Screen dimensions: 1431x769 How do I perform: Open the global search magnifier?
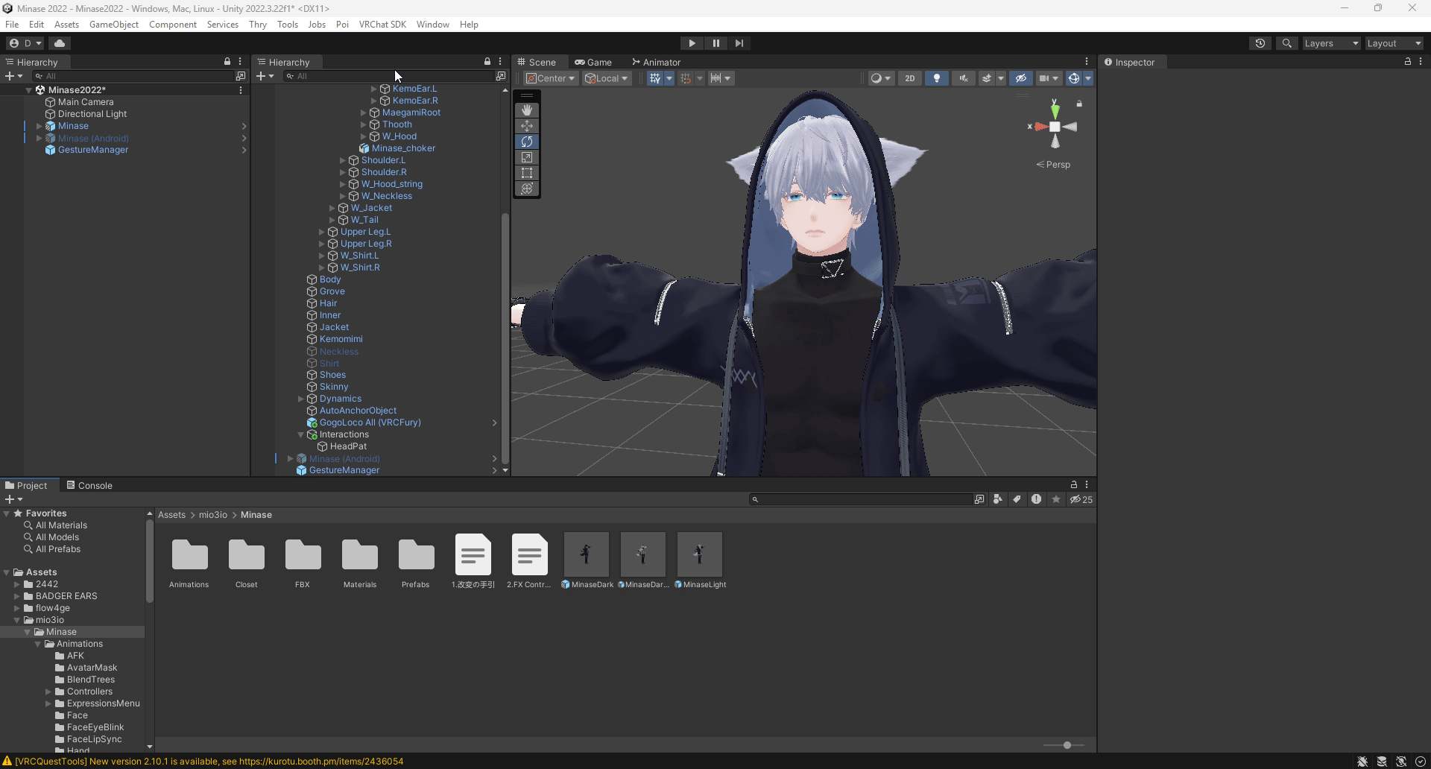coord(1287,43)
